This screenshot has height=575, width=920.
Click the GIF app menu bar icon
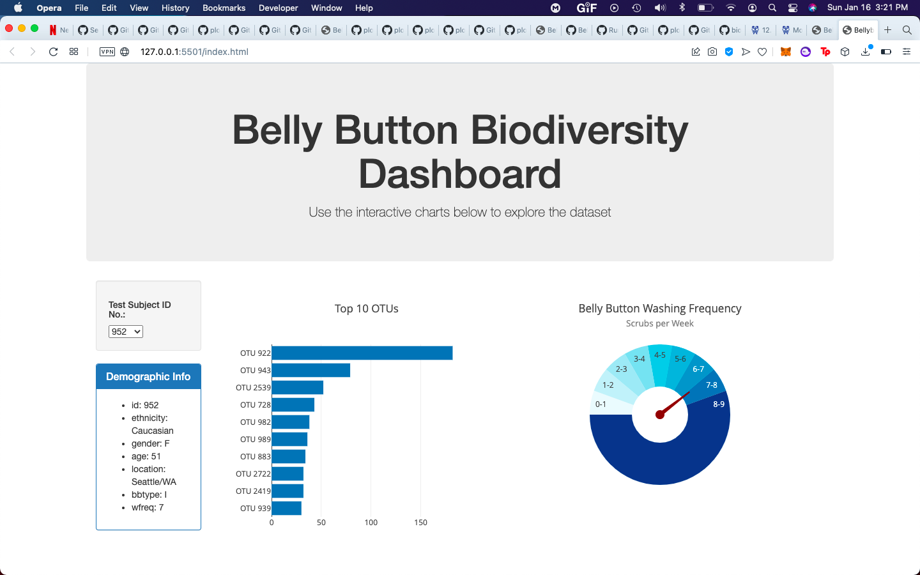point(586,8)
